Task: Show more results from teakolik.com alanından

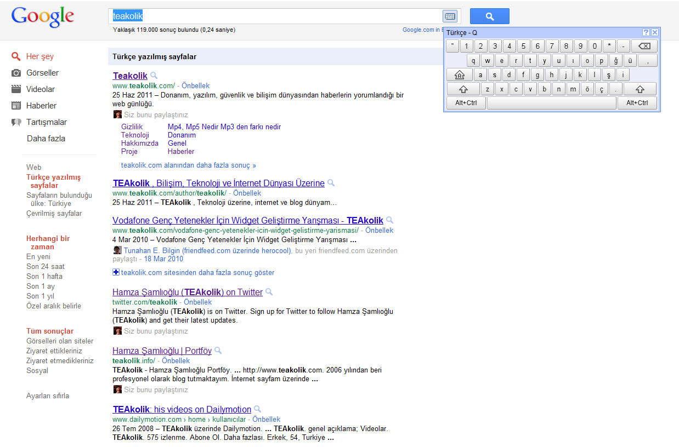Action: (189, 165)
